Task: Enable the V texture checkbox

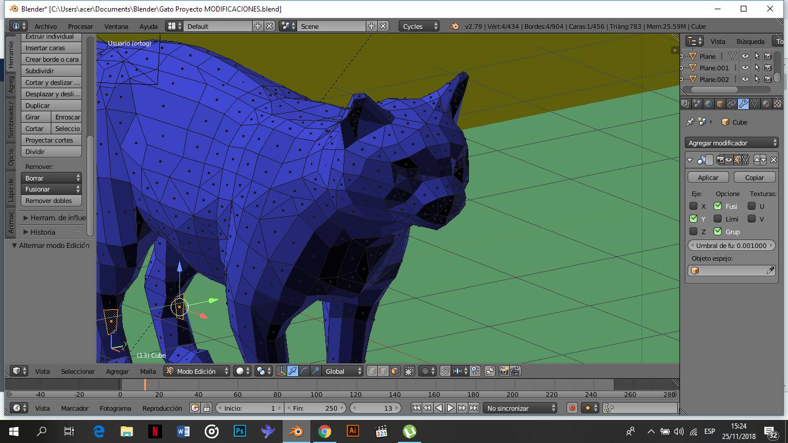Action: 752,219
